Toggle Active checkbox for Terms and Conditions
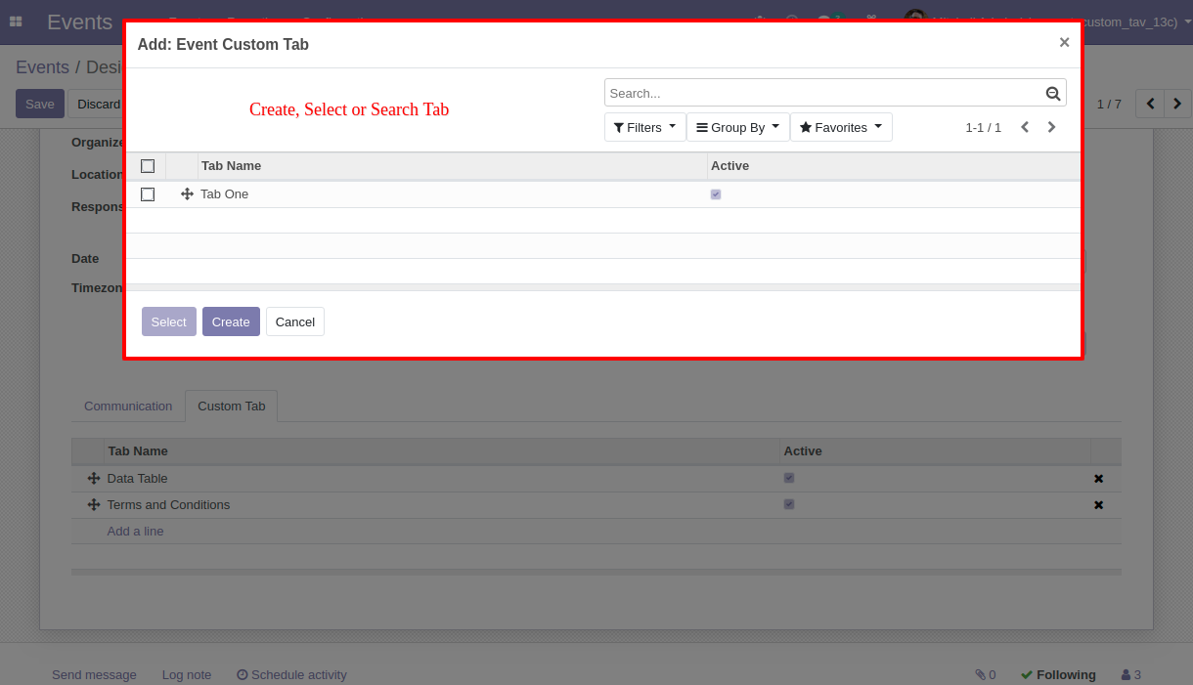This screenshot has height=685, width=1193. point(789,505)
